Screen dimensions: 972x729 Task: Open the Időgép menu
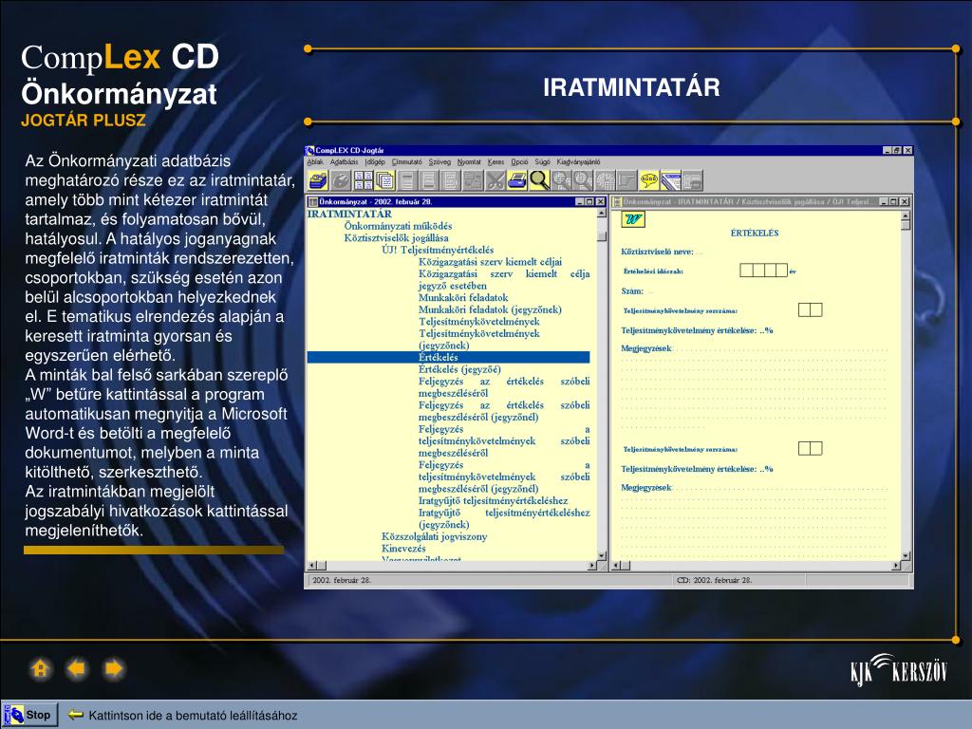pyautogui.click(x=375, y=161)
